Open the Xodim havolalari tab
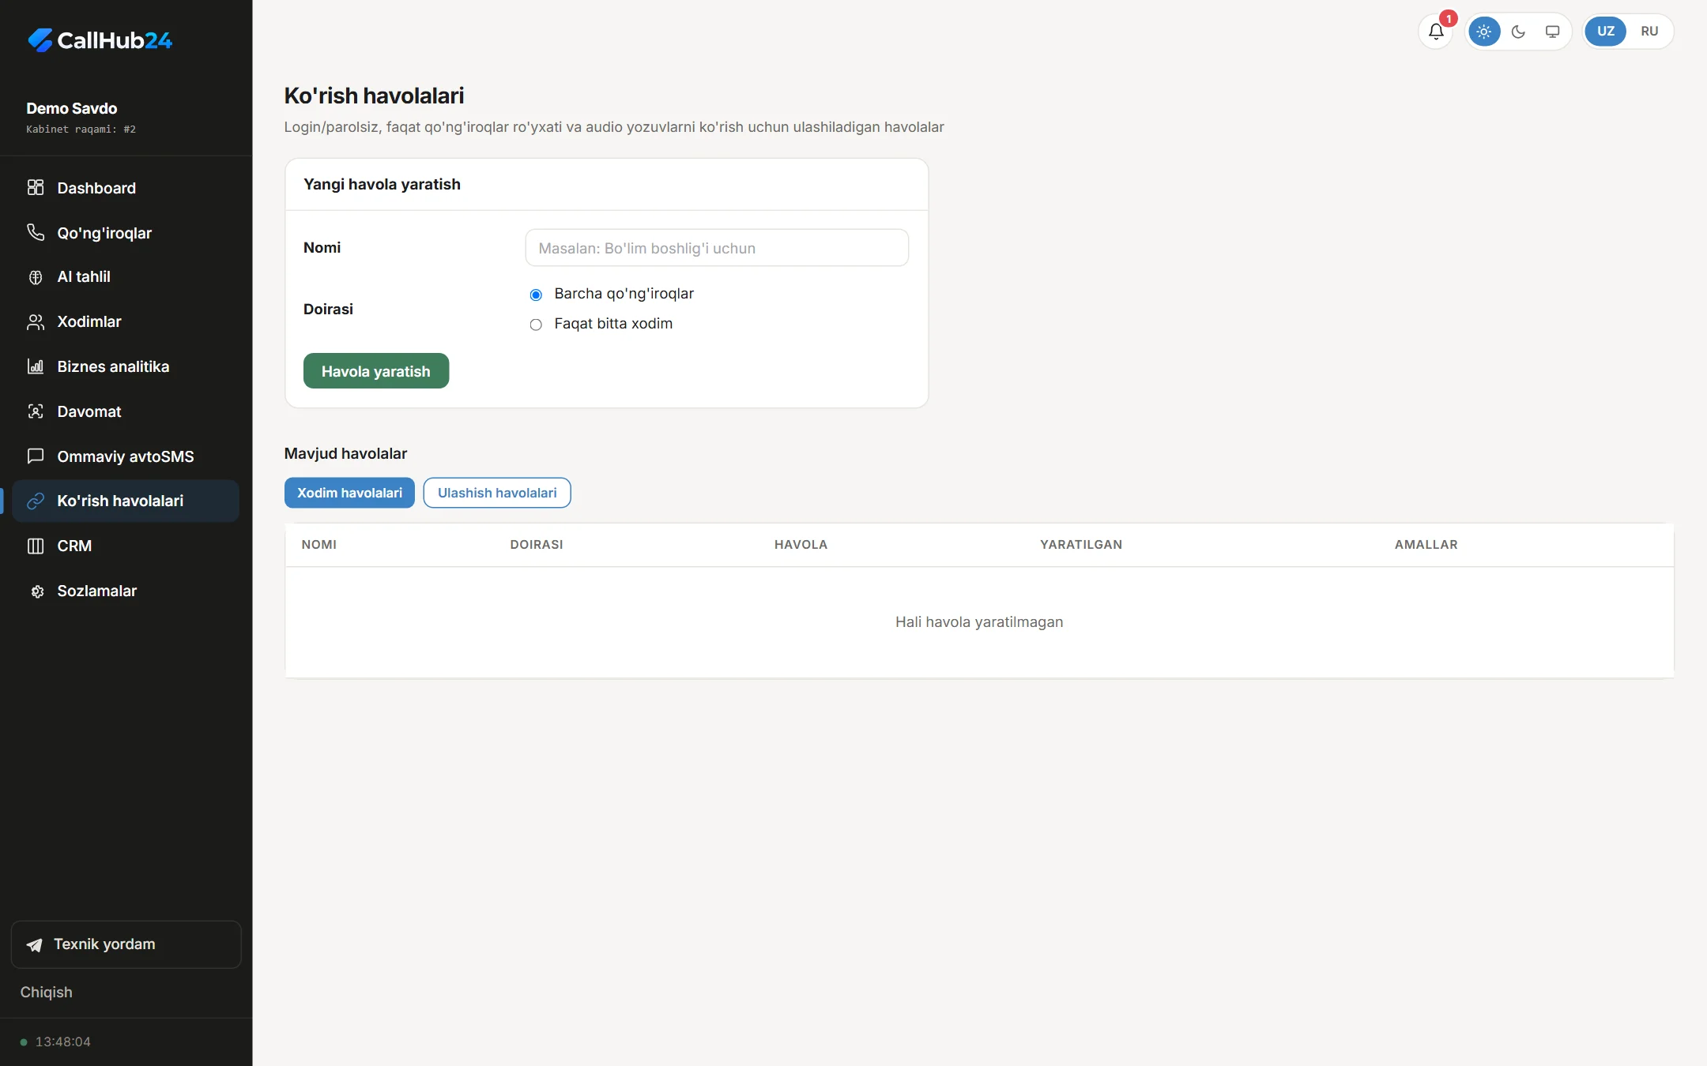1707x1066 pixels. pos(349,493)
